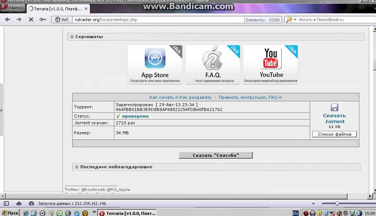Open the YouTube video review banner
This screenshot has height=216, width=376.
pos(271,64)
